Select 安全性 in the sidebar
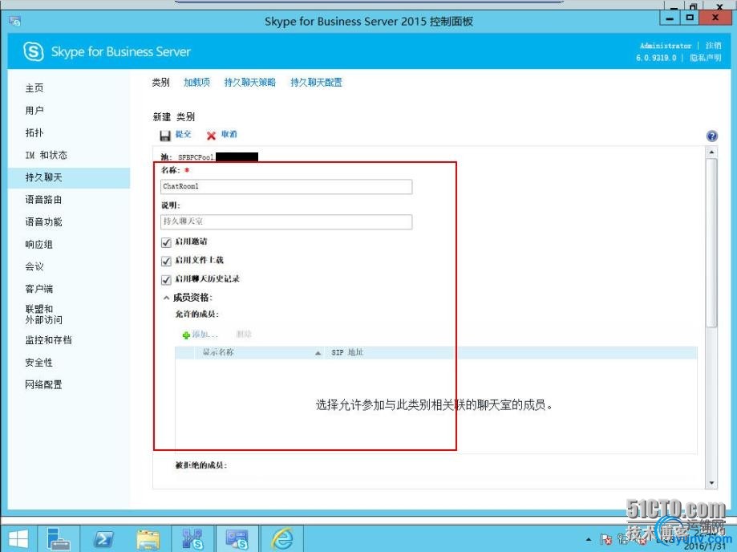Screen dimensions: 737x552 point(38,363)
